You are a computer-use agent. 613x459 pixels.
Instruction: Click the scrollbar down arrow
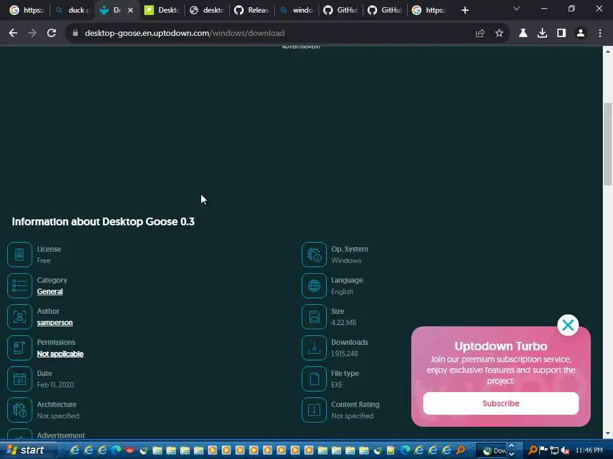[608, 433]
